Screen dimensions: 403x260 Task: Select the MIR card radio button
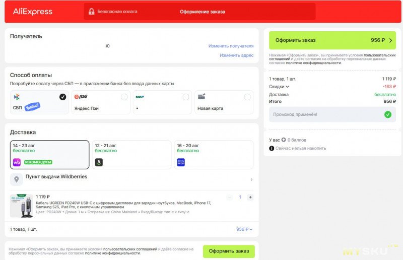point(186,97)
